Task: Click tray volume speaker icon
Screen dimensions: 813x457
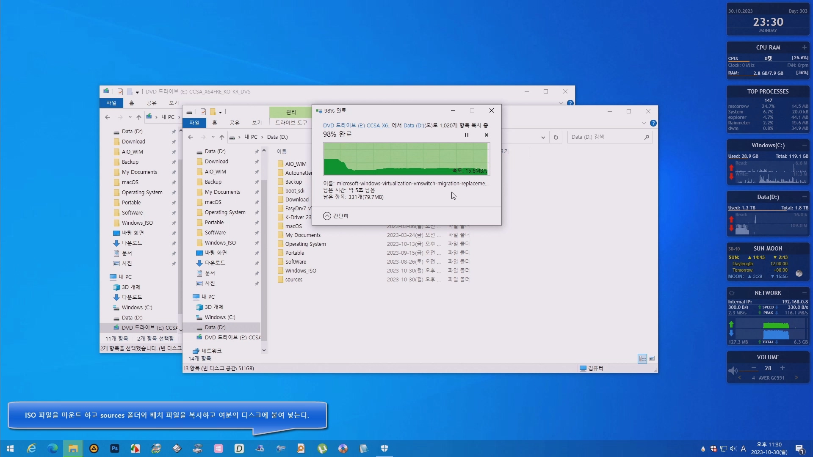Action: pos(733,449)
